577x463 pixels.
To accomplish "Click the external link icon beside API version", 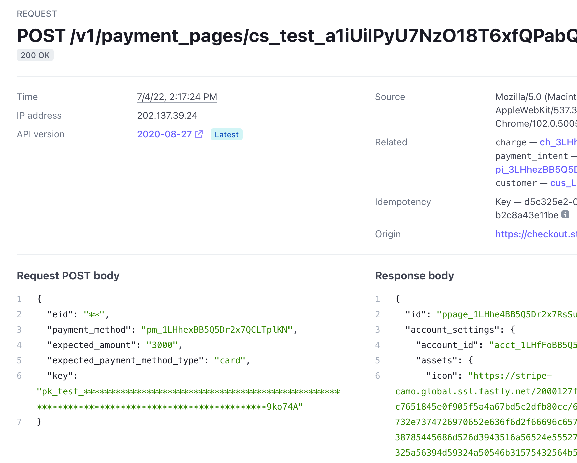I will [x=199, y=134].
